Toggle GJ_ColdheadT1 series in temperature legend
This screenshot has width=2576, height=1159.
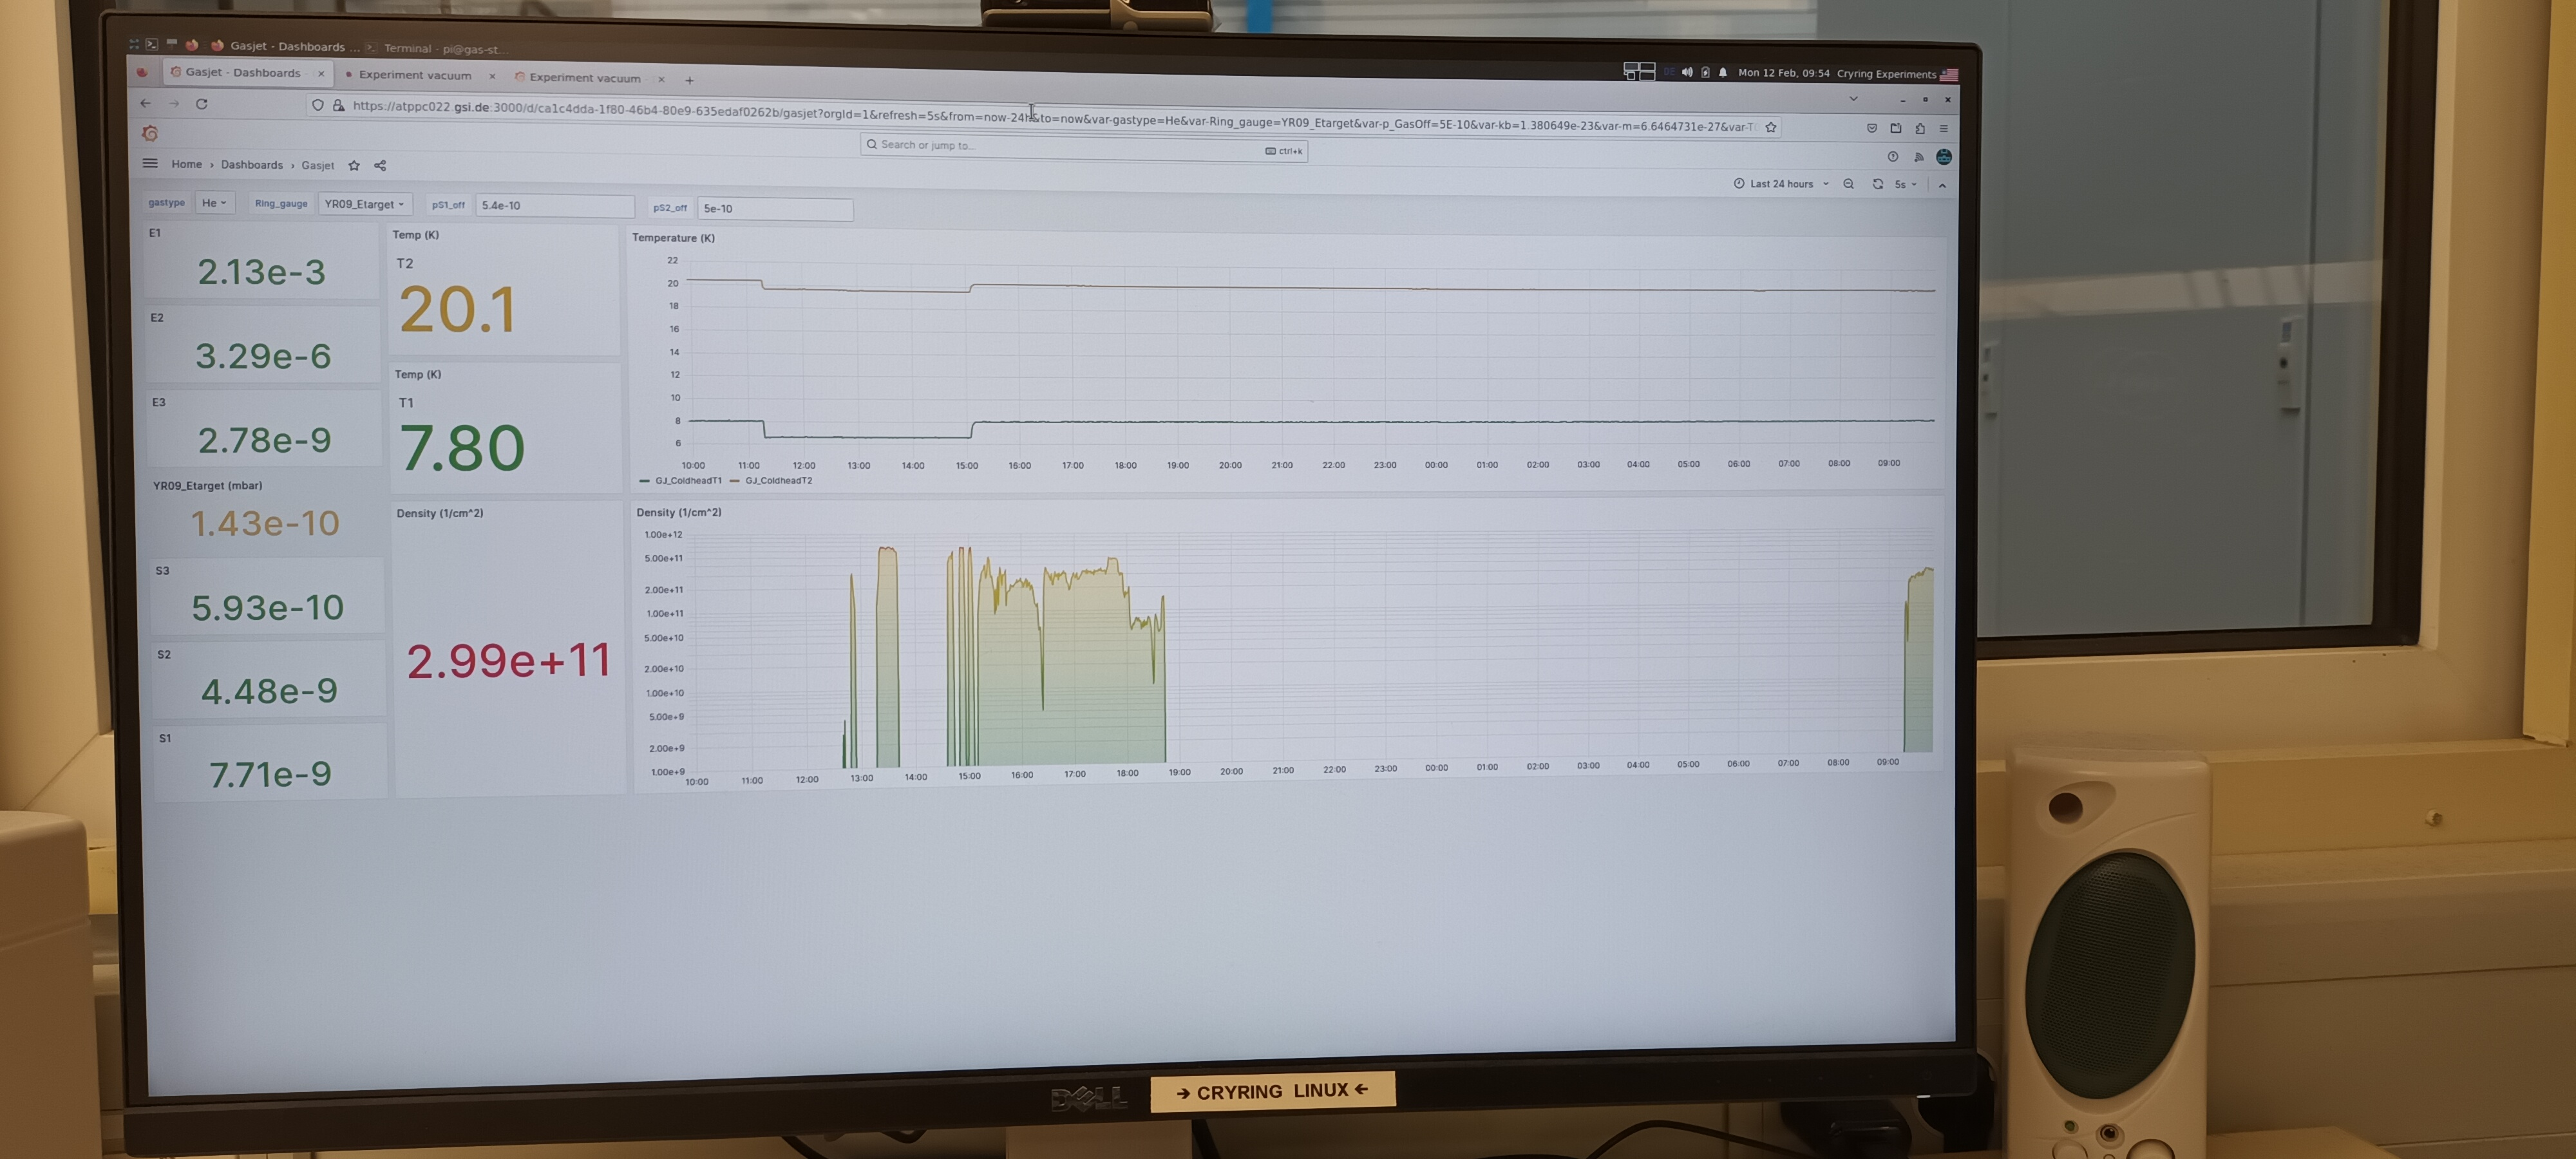[688, 481]
